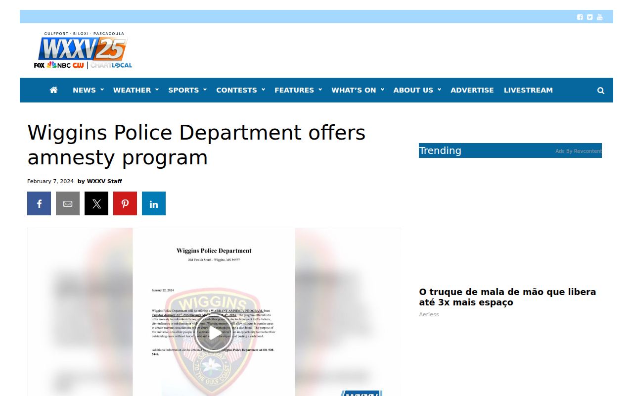Expand the Features menu
The width and height of the screenshot is (633, 396).
pyautogui.click(x=298, y=90)
